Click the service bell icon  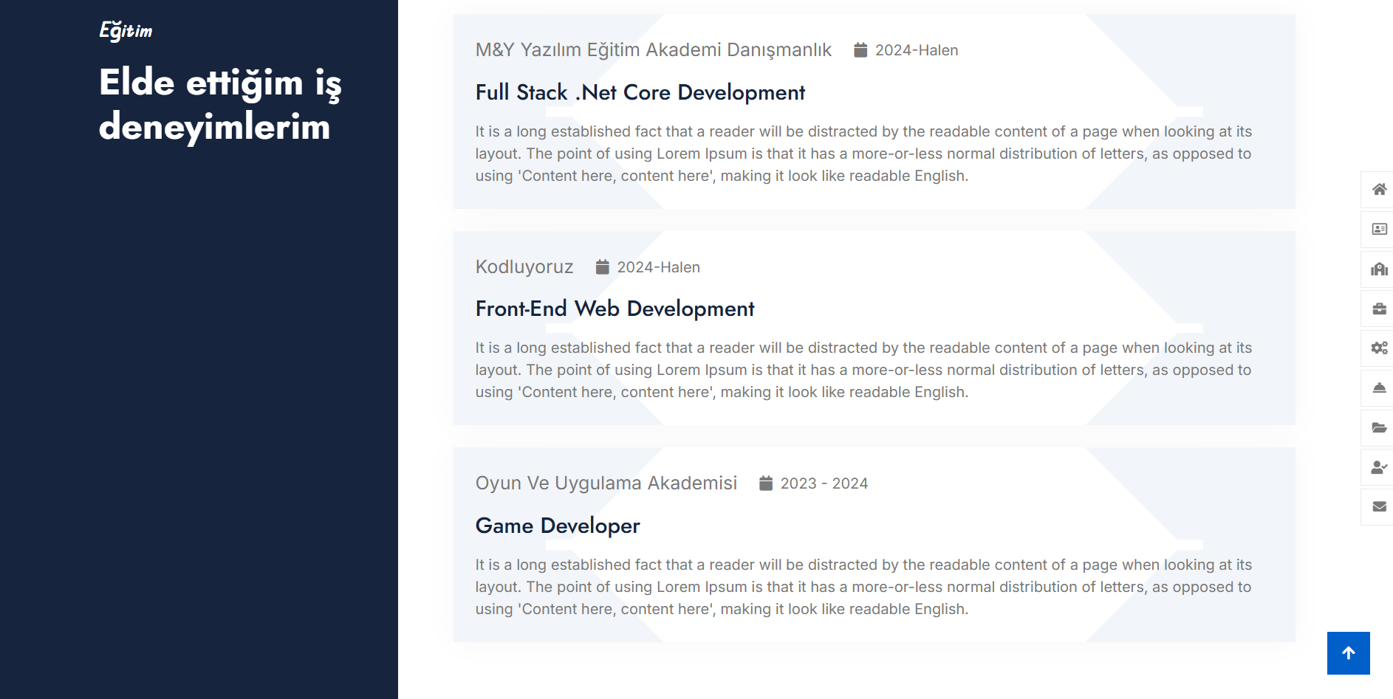click(1379, 388)
